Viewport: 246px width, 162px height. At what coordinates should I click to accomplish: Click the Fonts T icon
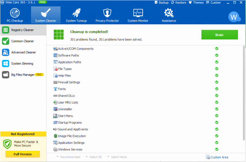pos(55,89)
